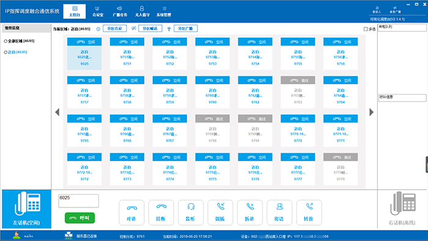Click the 分区广播 zone broadcast button
Image resolution: width=428 pixels, height=241 pixels.
click(x=185, y=28)
